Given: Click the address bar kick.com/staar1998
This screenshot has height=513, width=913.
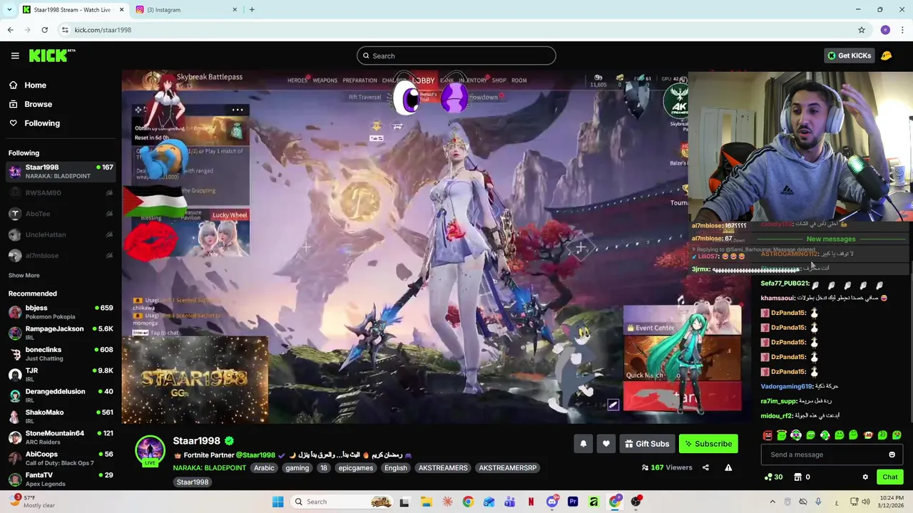Looking at the screenshot, I should 103,30.
